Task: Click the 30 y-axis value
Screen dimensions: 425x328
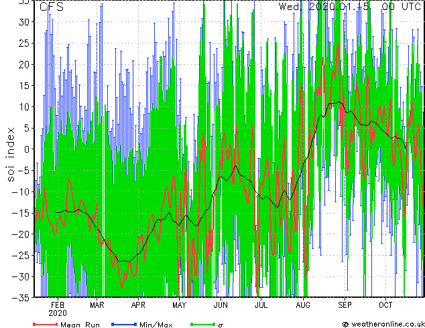Action: tap(24, 22)
